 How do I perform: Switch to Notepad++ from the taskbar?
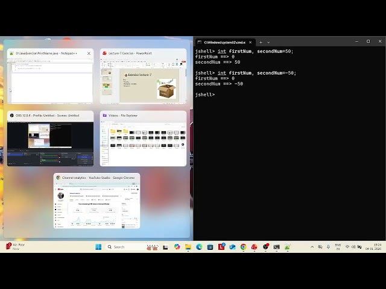pyautogui.click(x=288, y=247)
